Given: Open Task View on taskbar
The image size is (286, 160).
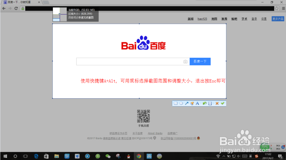Looking at the screenshot, I should pos(25,156).
